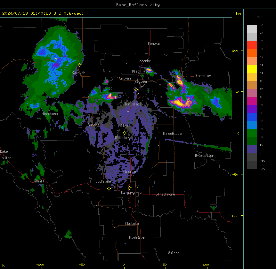
Task: Click the dBZ legend heading
Action: [x=259, y=17]
